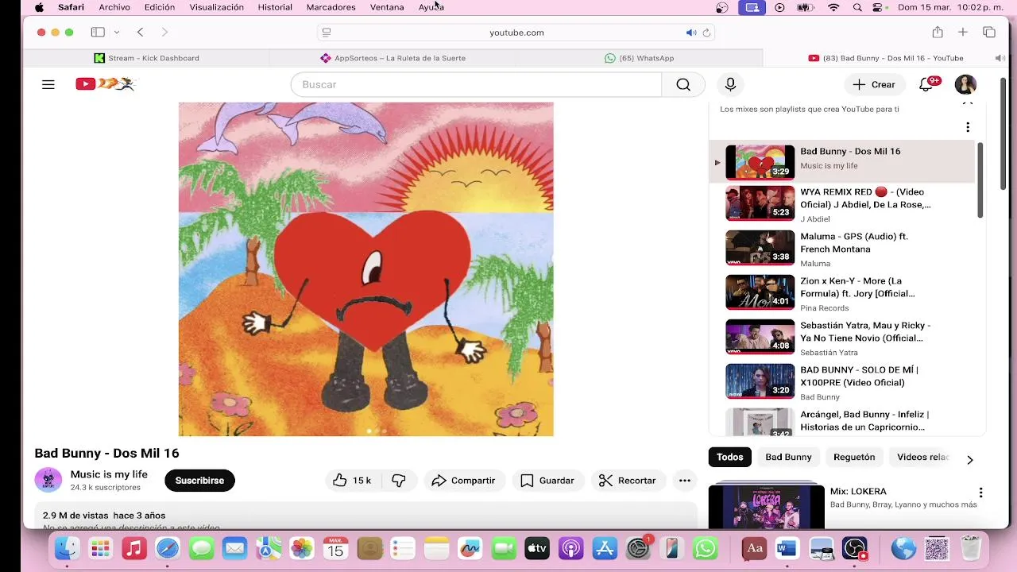Open the YouTube hamburger guide menu

point(48,84)
